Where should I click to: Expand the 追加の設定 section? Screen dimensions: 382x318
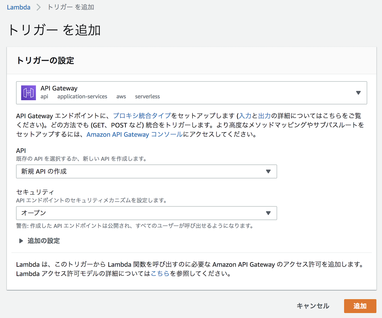[40, 241]
